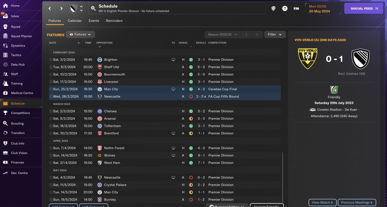
Task: Open the Social Feed panel
Action: point(364,8)
